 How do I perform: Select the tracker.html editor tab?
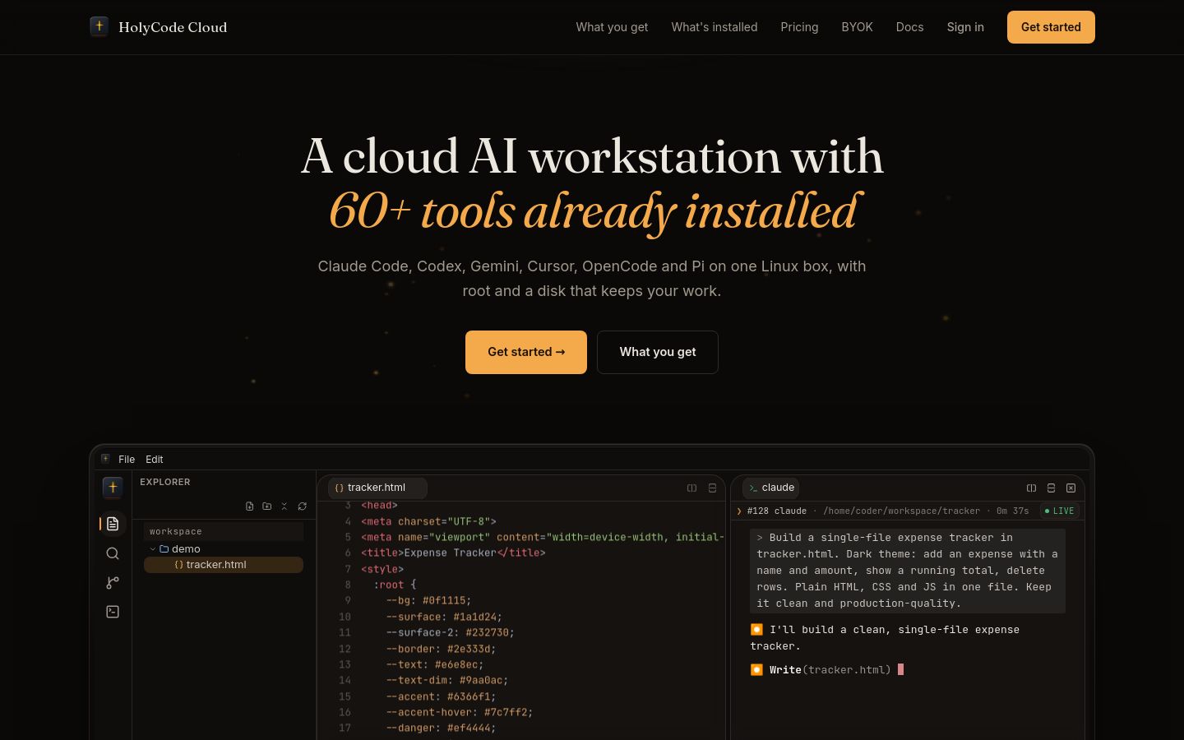tap(377, 488)
